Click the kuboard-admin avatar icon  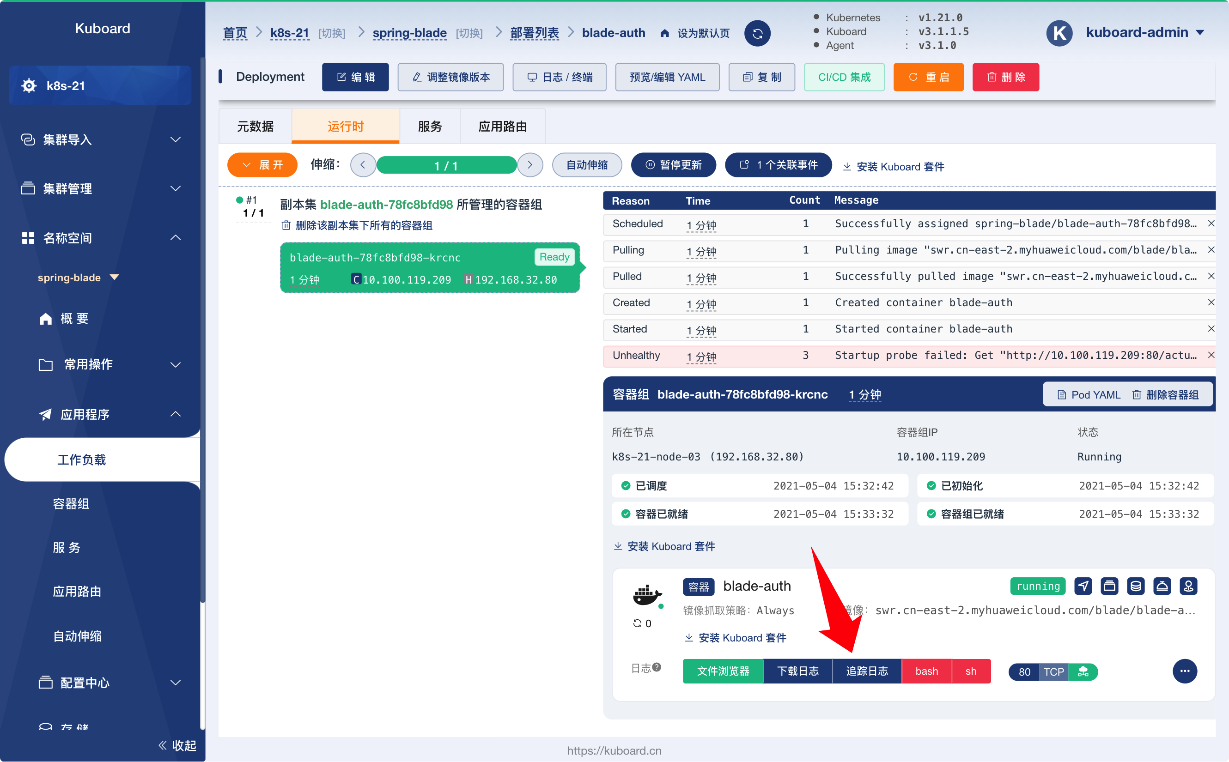(x=1059, y=33)
